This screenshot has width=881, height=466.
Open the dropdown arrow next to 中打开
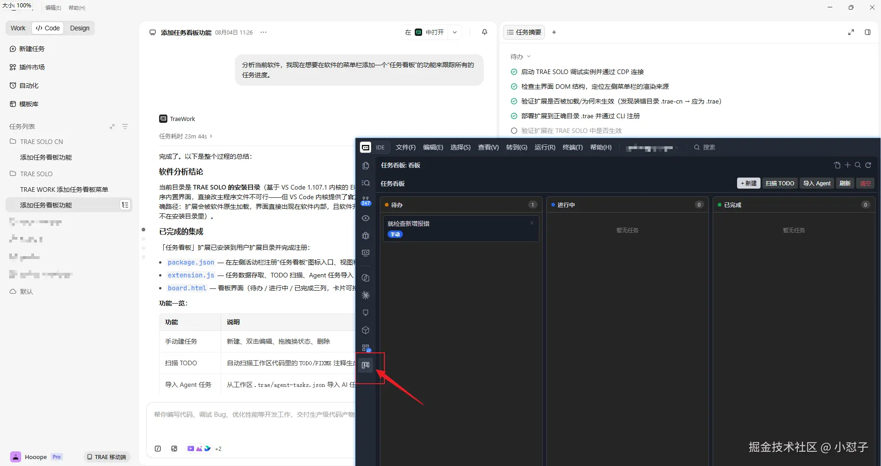coord(455,32)
